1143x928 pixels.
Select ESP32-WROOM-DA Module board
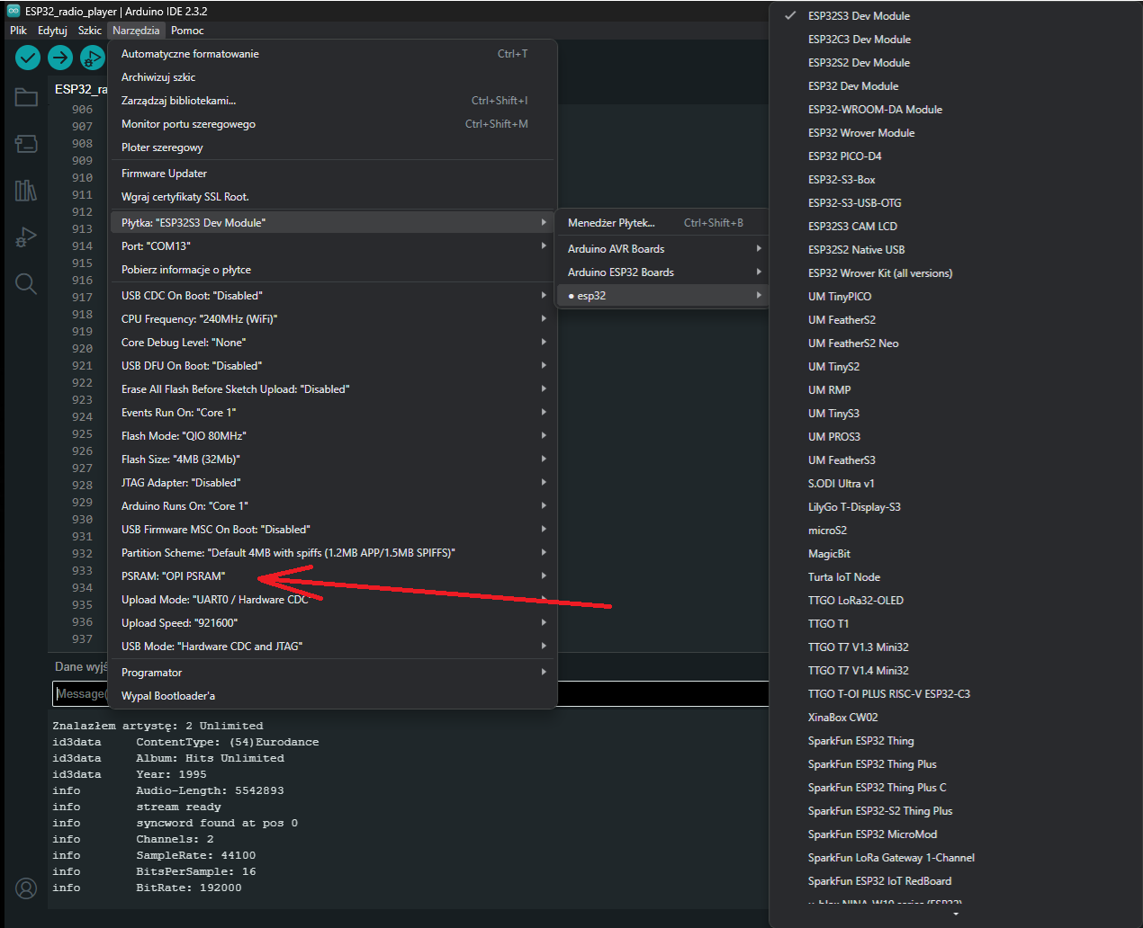click(956, 110)
